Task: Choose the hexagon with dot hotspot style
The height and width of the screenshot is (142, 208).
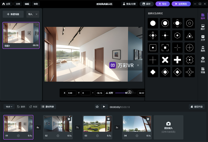Action: coord(177,35)
